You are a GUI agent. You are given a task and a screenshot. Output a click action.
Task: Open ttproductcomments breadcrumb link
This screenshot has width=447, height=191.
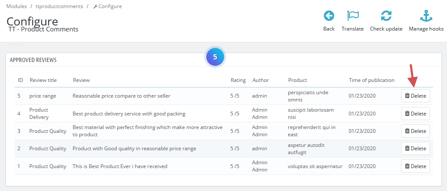[59, 6]
